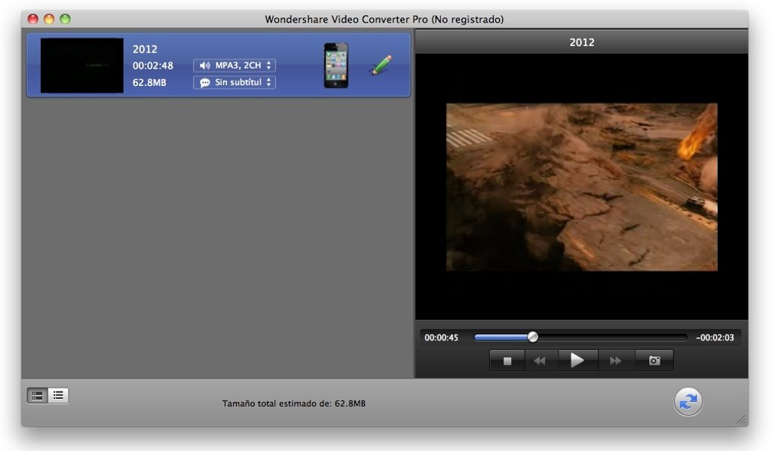The width and height of the screenshot is (772, 451).
Task: Start conversion with the blue convert button
Action: coord(688,402)
